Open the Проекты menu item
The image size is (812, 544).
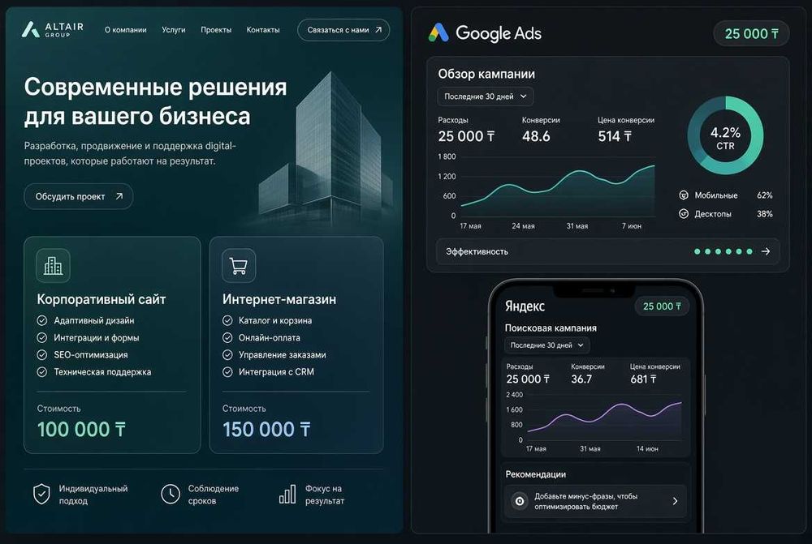[216, 30]
